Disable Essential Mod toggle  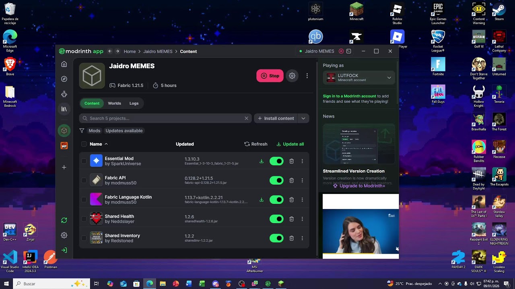(x=276, y=161)
